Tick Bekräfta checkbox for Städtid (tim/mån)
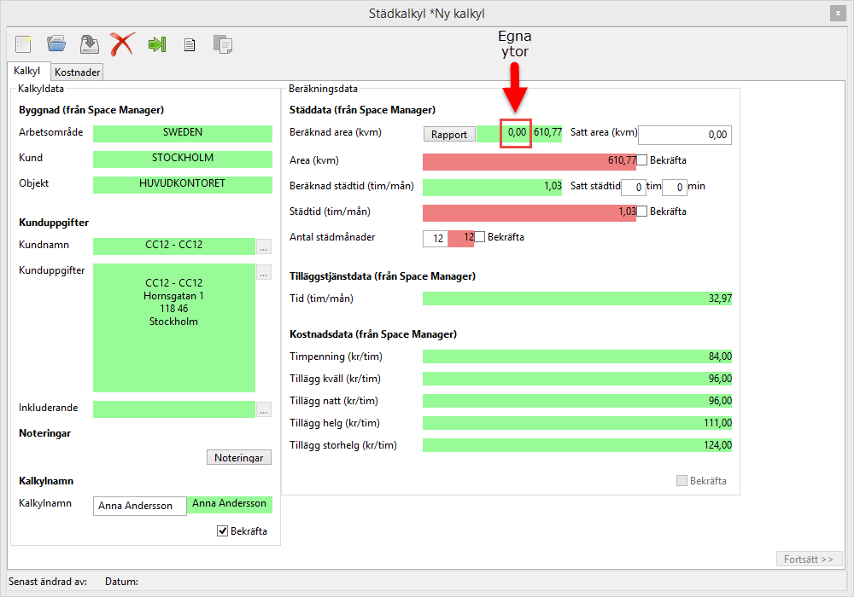 [642, 212]
